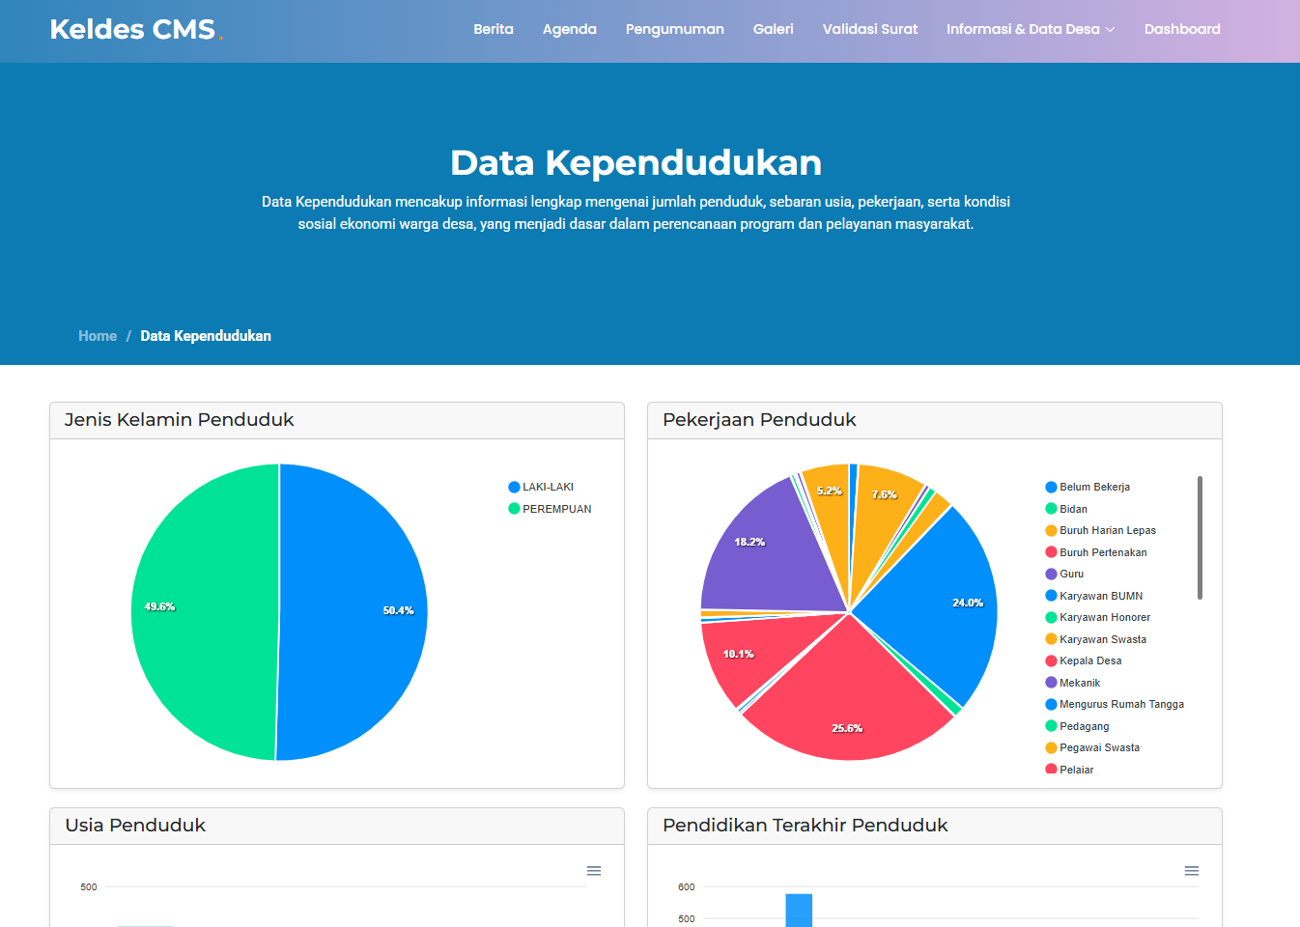Screen dimensions: 1300x927
Task: Open the Home breadcrumb link
Action: click(x=98, y=335)
